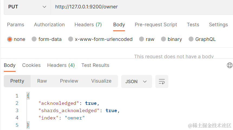Switch to Raw response view

point(42,81)
